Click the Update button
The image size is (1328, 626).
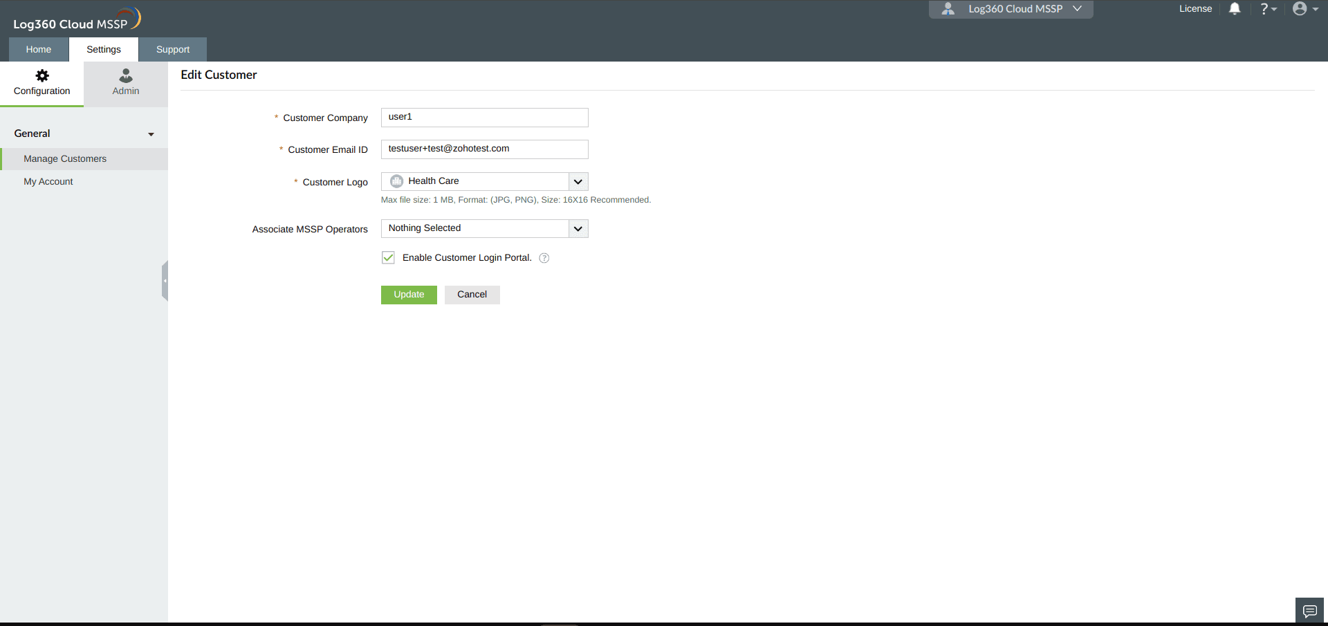pos(408,294)
